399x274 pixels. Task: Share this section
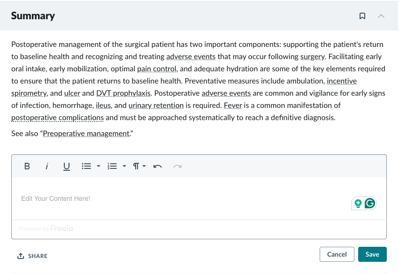[32, 256]
